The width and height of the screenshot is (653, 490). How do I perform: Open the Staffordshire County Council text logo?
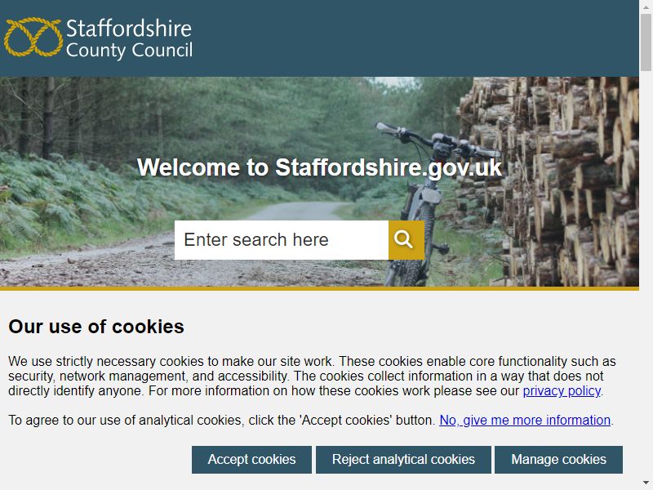coord(129,38)
